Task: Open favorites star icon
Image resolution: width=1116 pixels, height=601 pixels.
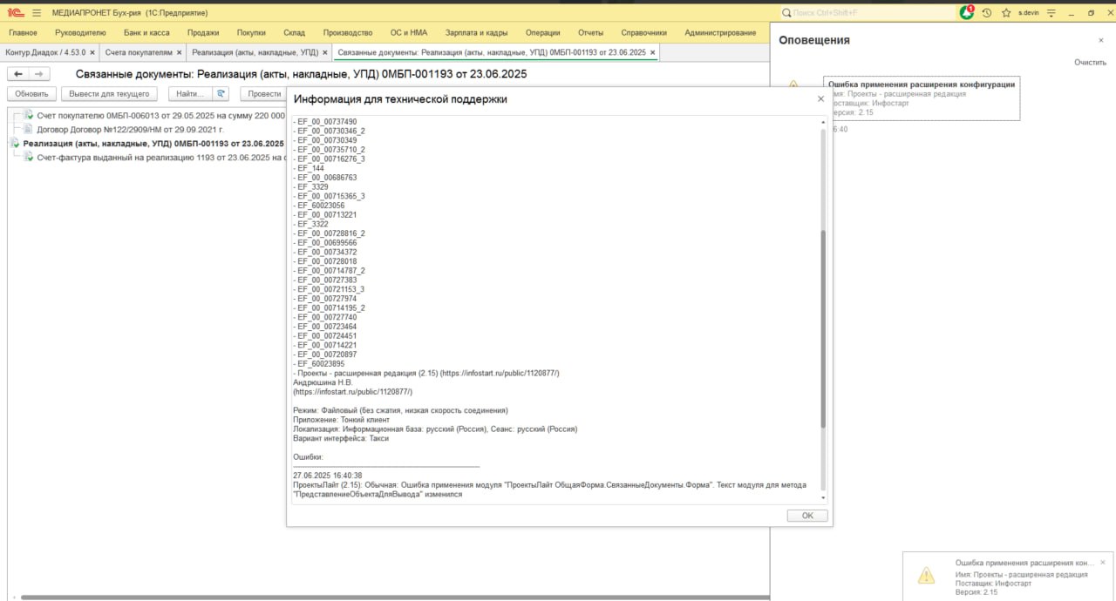Action: point(1006,13)
